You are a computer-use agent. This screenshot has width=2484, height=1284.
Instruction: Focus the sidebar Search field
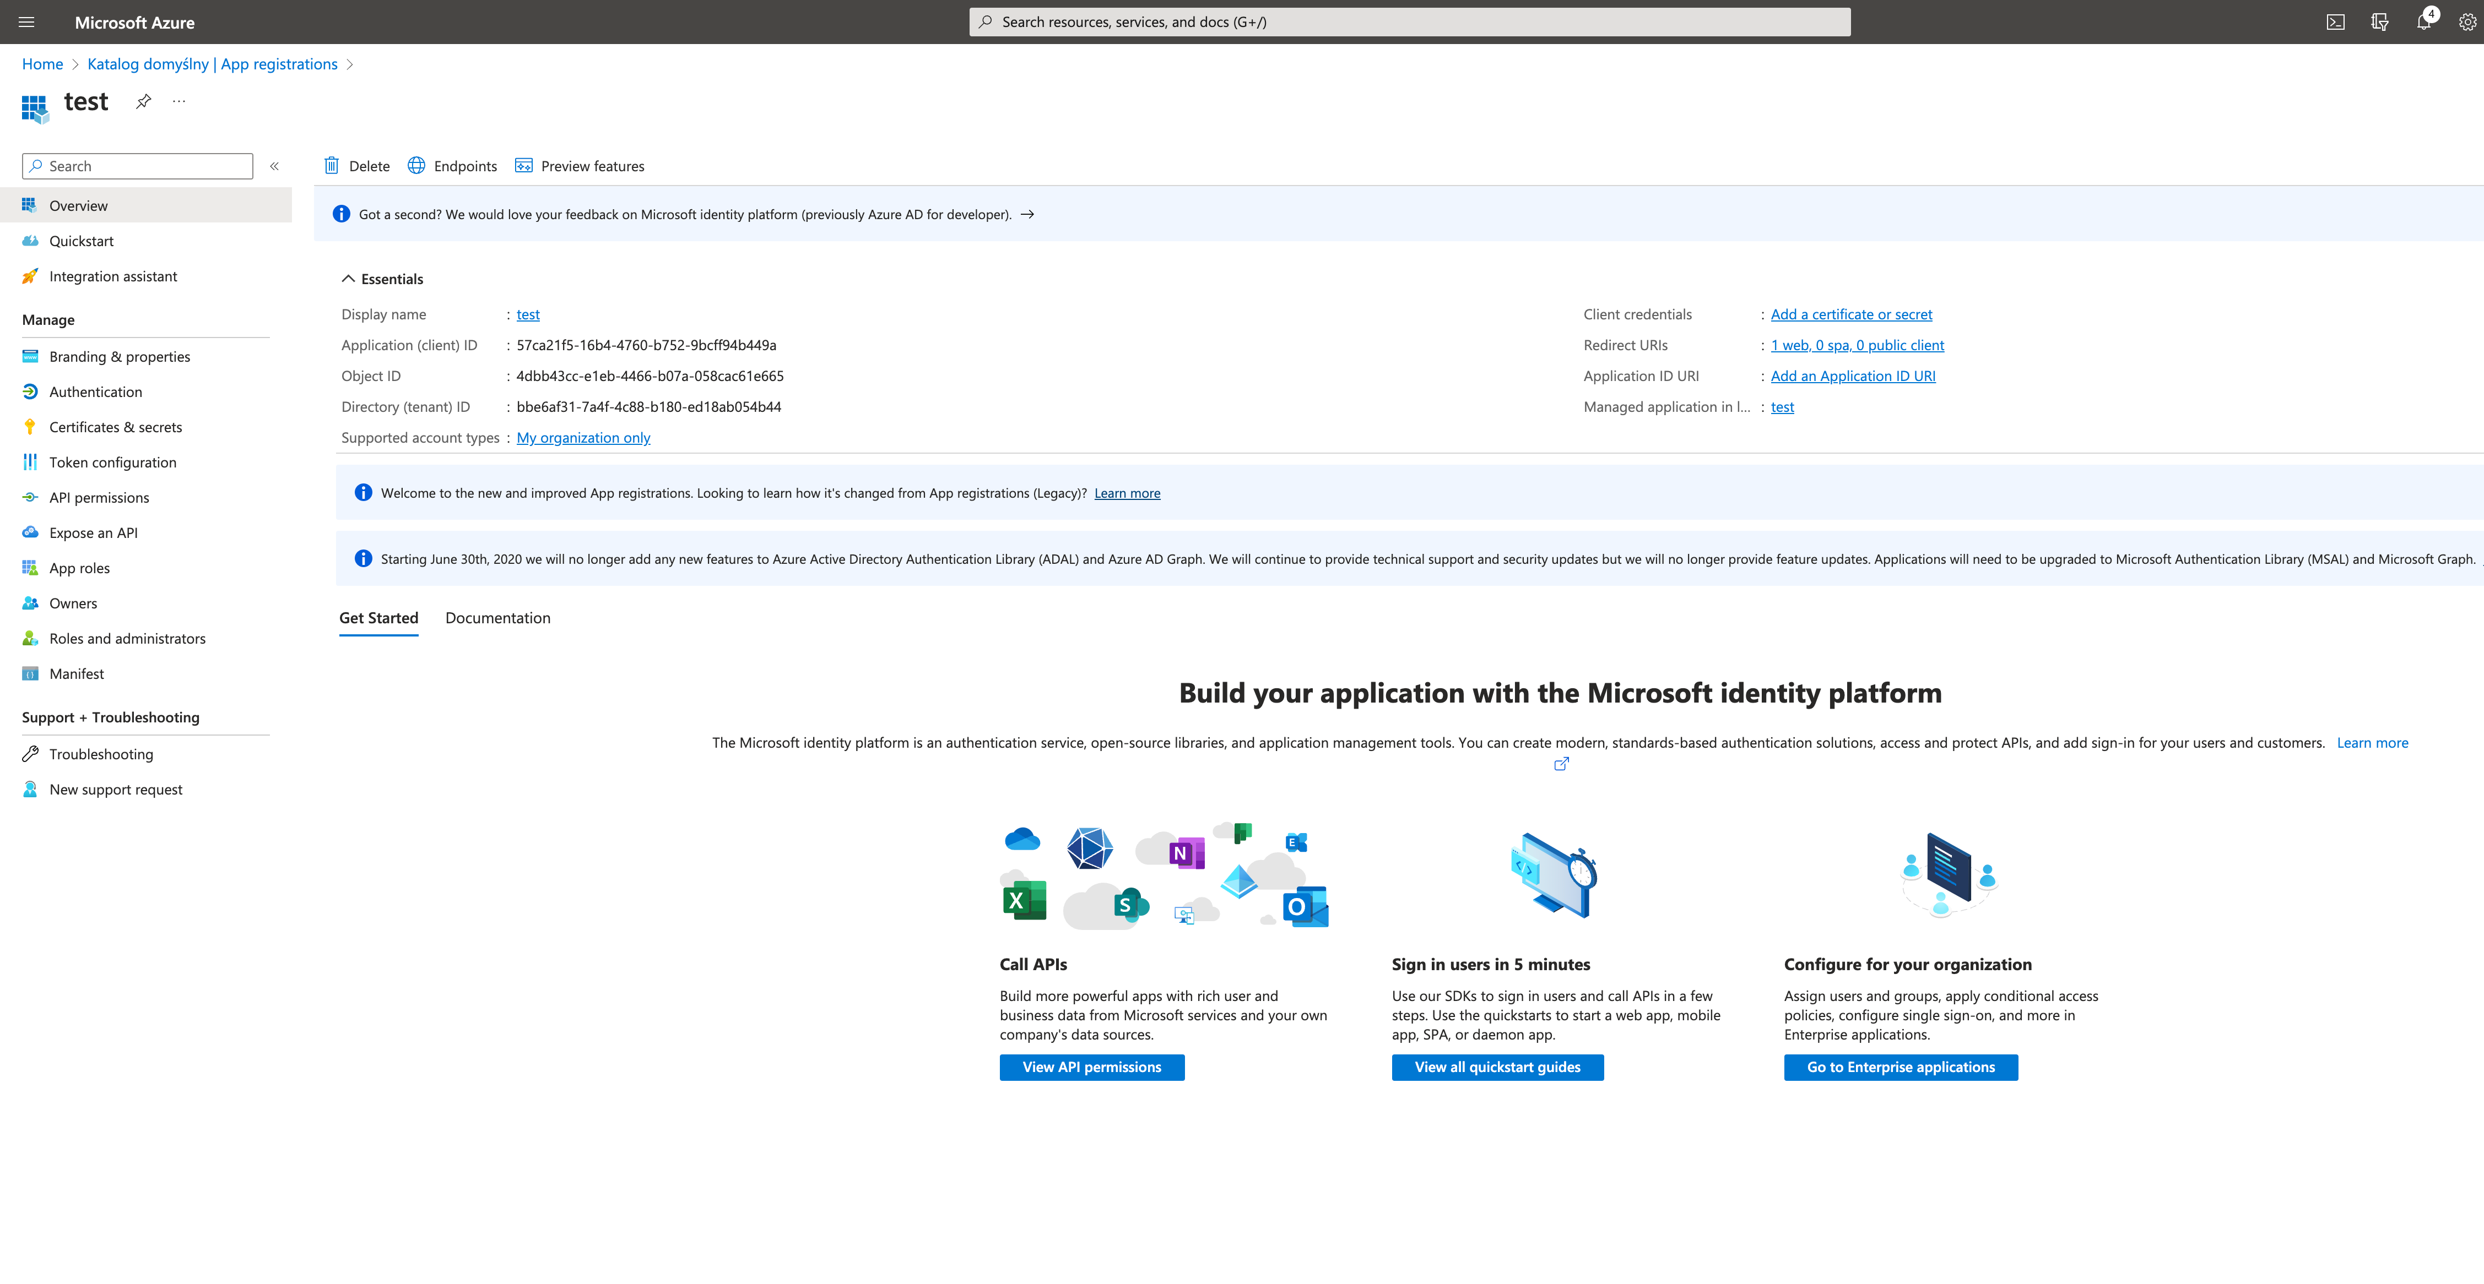(x=138, y=166)
